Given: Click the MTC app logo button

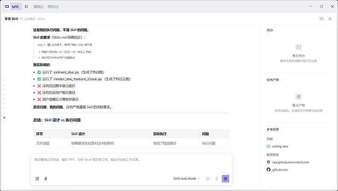Looking at the screenshot, I should coord(13,7).
